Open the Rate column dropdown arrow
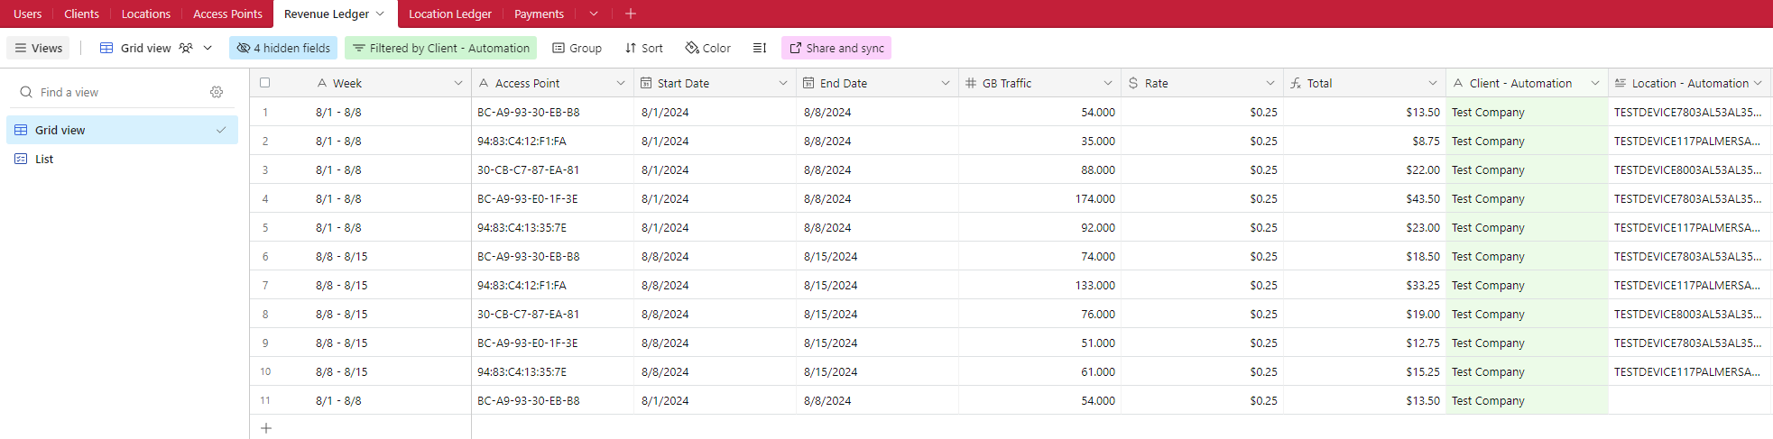 (1270, 83)
